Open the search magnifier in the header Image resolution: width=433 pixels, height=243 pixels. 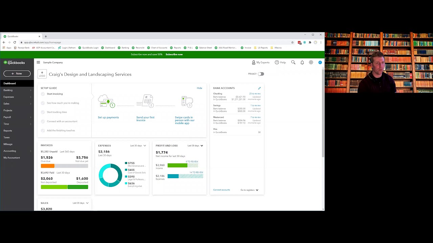coord(293,62)
